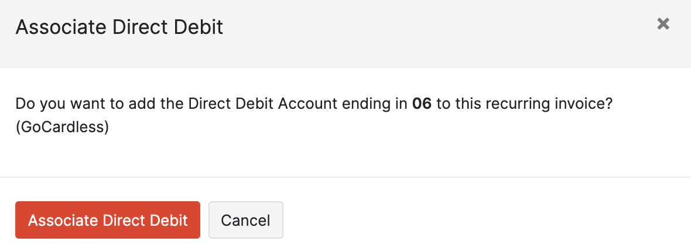Click the bold account ending 06
This screenshot has width=691, height=248.
click(x=422, y=104)
